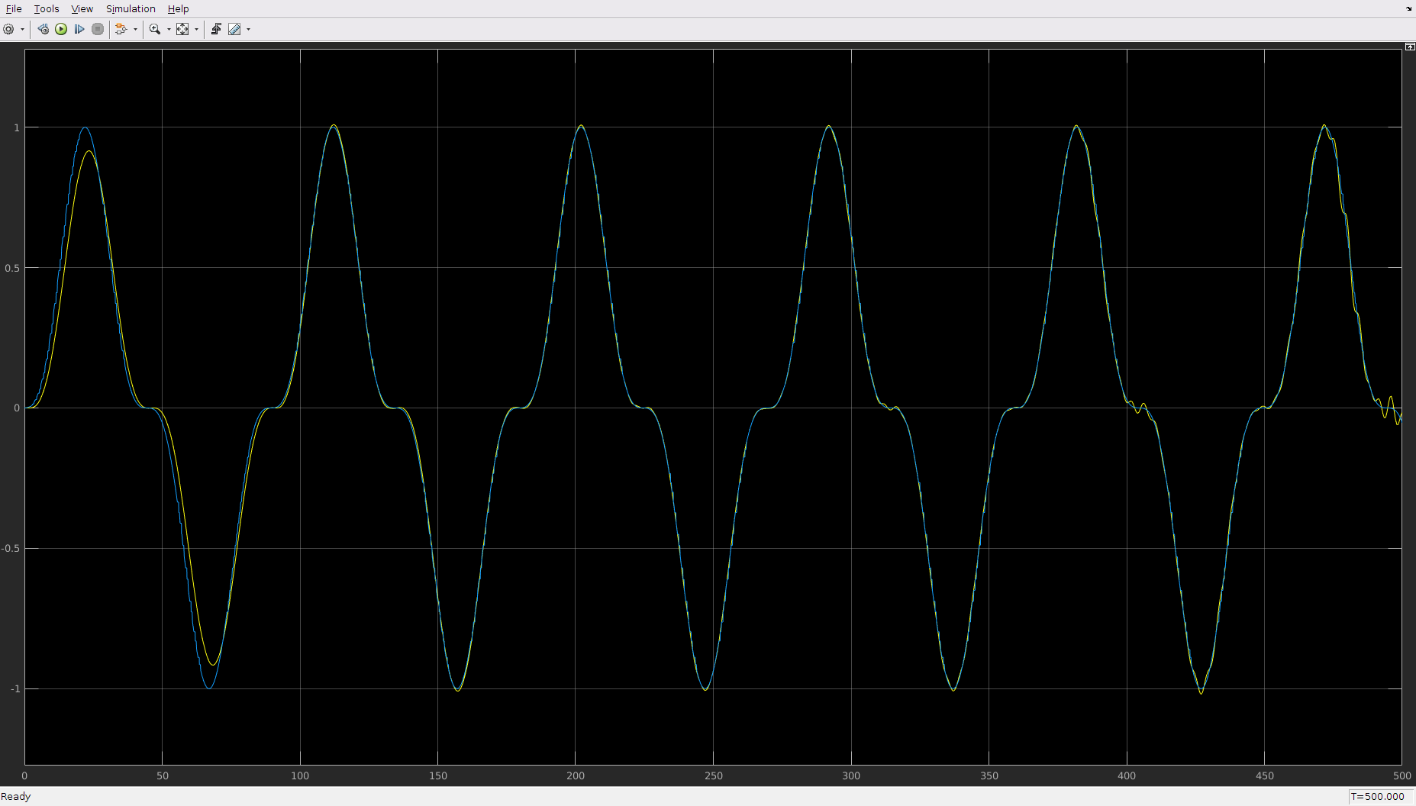This screenshot has height=806, width=1416.
Task: Click the x-axis tick label 250
Action: tap(713, 775)
